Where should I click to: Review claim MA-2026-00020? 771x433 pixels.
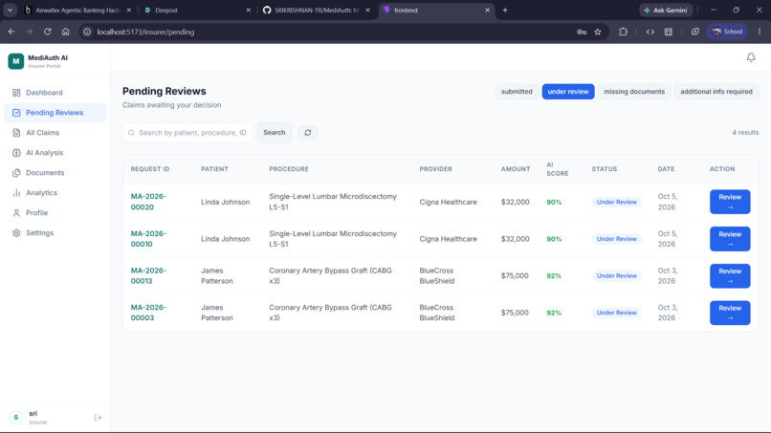[730, 202]
